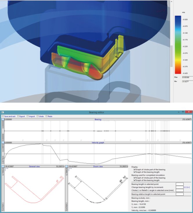Increase bearing length with the [+] button
This screenshot has height=213, width=193.
pyautogui.click(x=189, y=187)
